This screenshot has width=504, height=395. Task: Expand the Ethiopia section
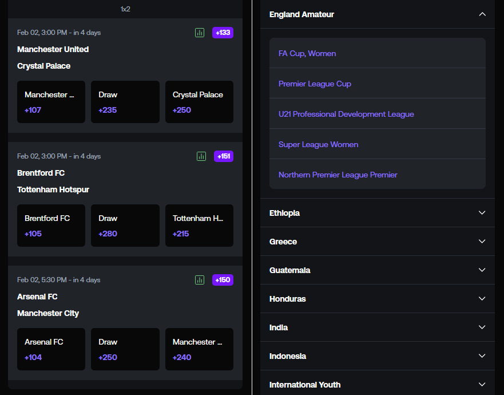coord(378,213)
